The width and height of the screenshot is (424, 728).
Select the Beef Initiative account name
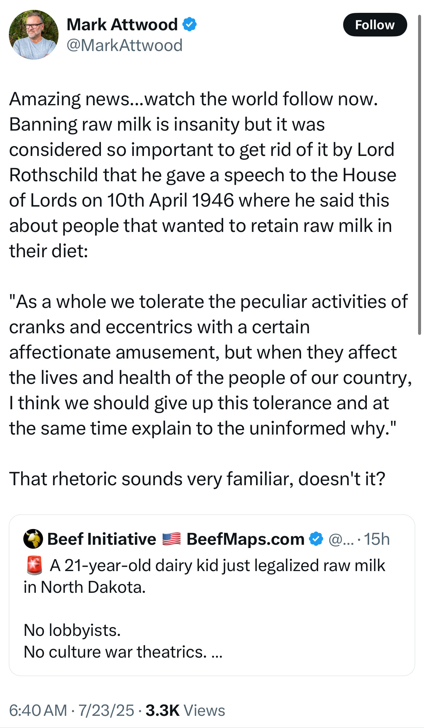[102, 539]
